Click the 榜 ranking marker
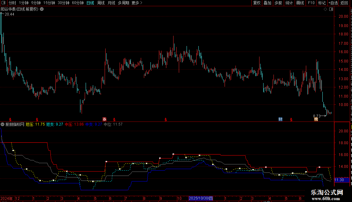This screenshot has width=352, height=202. coord(316,119)
